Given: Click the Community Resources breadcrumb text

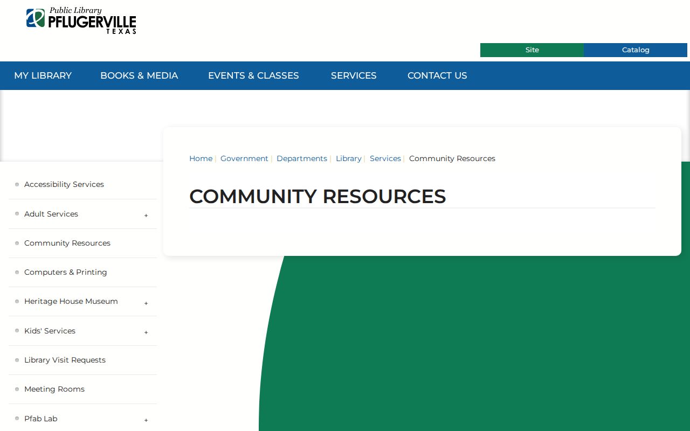Looking at the screenshot, I should [452, 158].
